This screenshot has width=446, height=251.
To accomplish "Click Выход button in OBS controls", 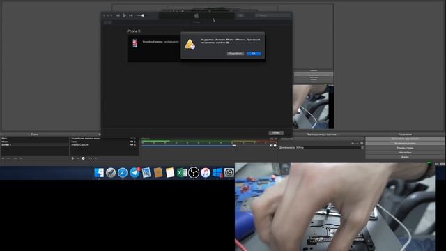I will (x=405, y=157).
